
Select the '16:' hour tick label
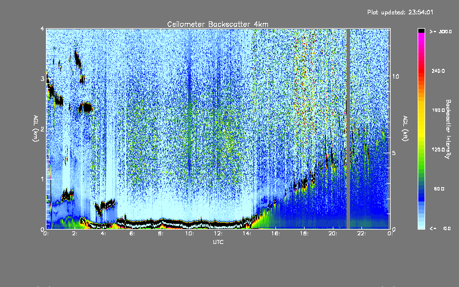tap(275, 234)
